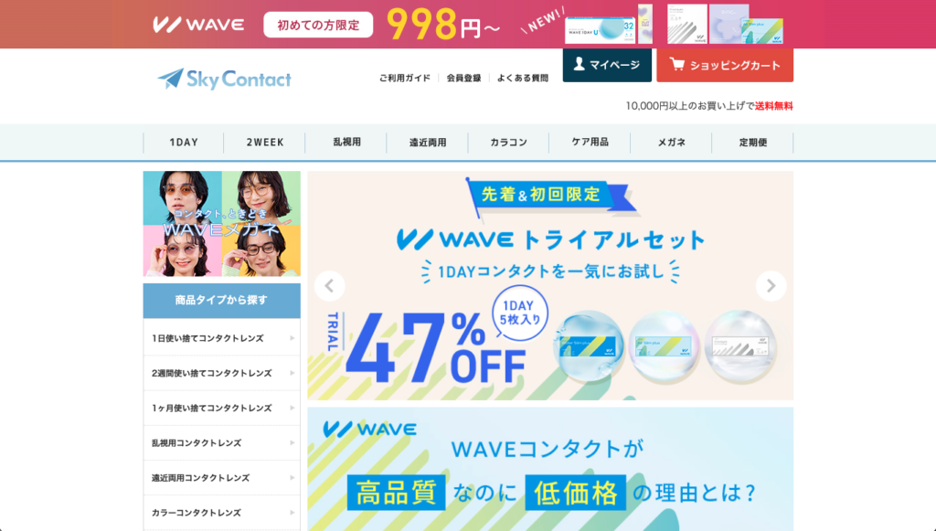Advance carousel with the next arrow

pos(771,286)
